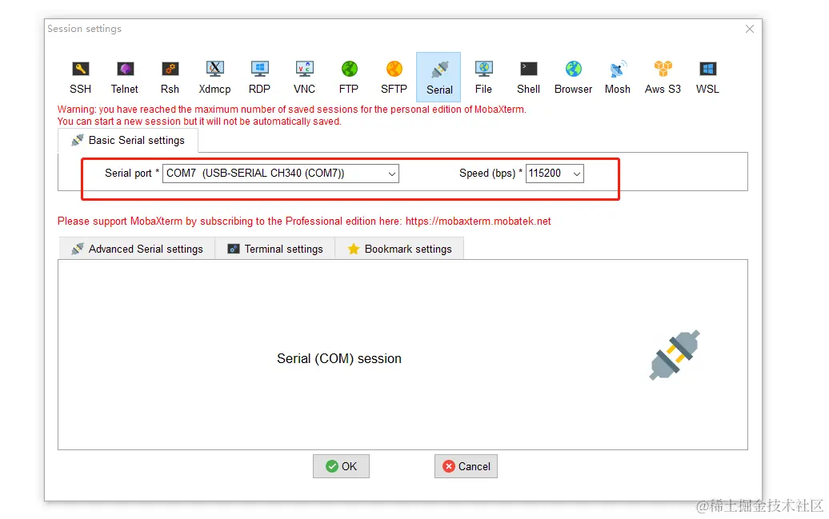Confirm with the OK button

coord(341,466)
